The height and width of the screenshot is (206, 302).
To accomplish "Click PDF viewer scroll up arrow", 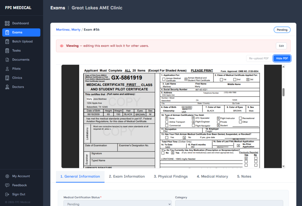I will 283,66.
